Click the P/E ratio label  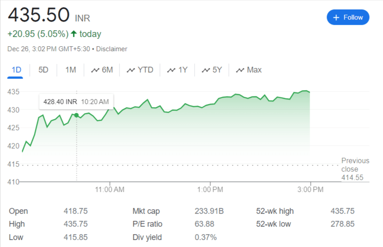[148, 224]
